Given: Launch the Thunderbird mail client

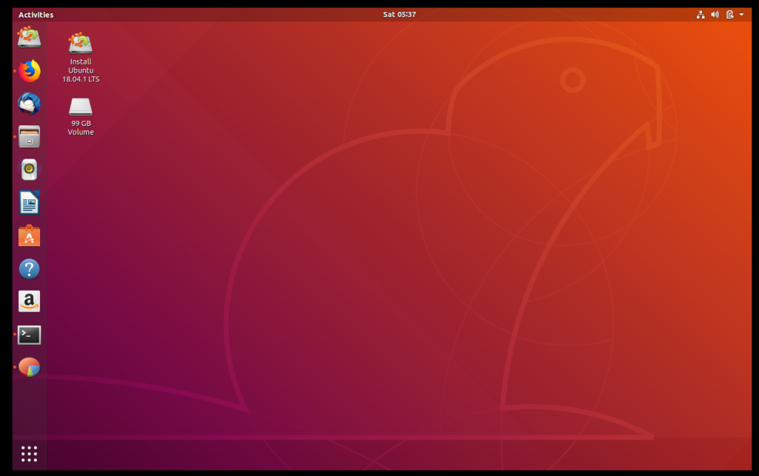Looking at the screenshot, I should coord(29,104).
